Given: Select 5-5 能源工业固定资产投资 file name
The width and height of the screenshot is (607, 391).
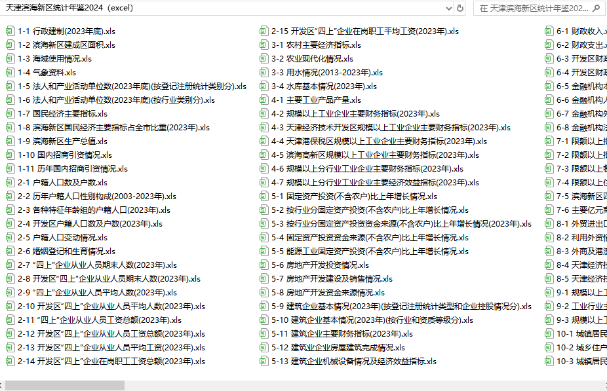Looking at the screenshot, I should [370, 251].
